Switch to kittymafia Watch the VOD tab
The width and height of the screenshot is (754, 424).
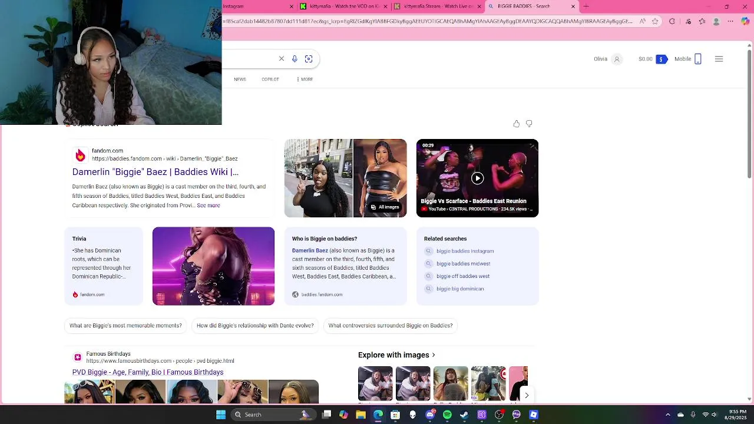point(343,6)
